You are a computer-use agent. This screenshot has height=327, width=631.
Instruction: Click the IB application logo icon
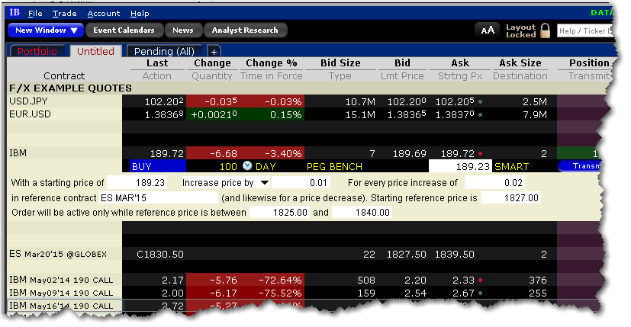[14, 13]
